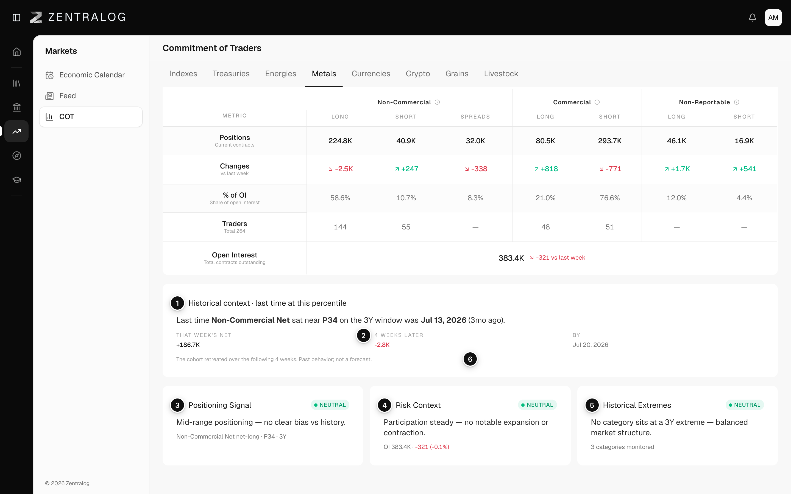
Task: Switch to the Grains tab
Action: (x=457, y=74)
